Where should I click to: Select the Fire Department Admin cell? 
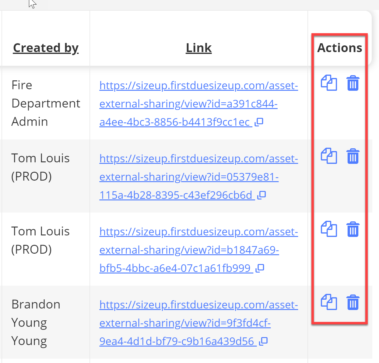[x=46, y=103]
